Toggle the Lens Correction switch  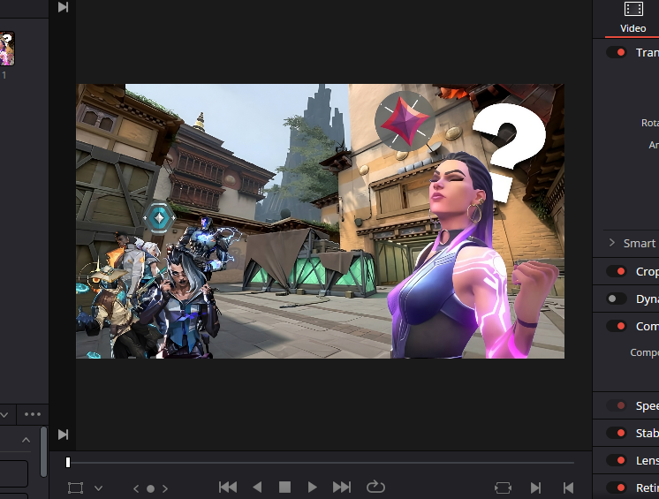[617, 460]
